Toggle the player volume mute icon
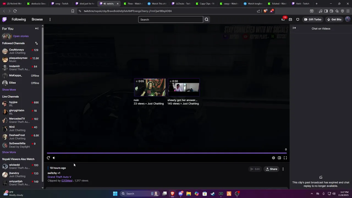The width and height of the screenshot is (352, 198). (x=54, y=158)
